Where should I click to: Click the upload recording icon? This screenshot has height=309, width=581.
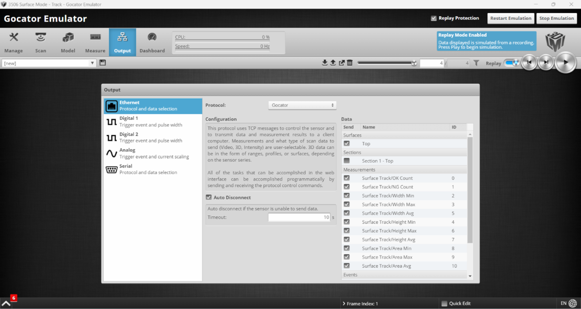tap(333, 63)
